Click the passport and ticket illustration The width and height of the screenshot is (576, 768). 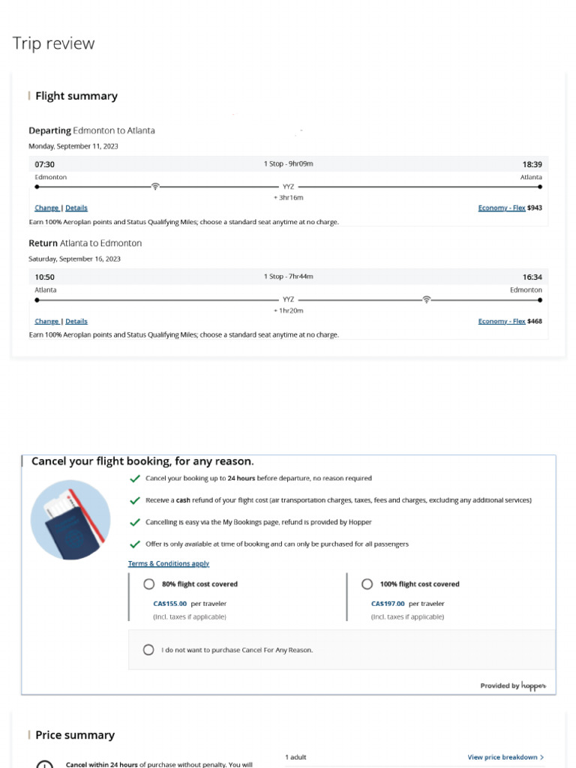tap(70, 520)
